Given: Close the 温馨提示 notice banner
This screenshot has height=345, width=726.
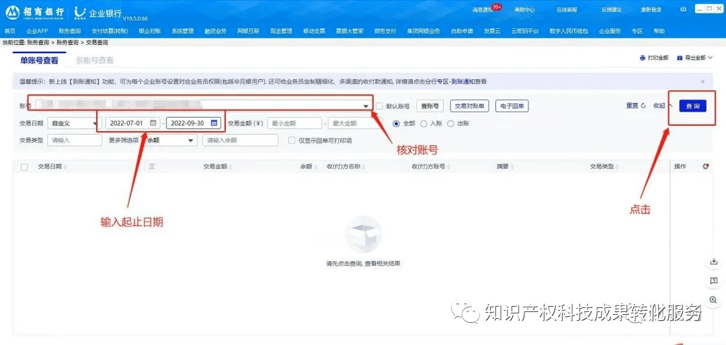Looking at the screenshot, I should [703, 81].
